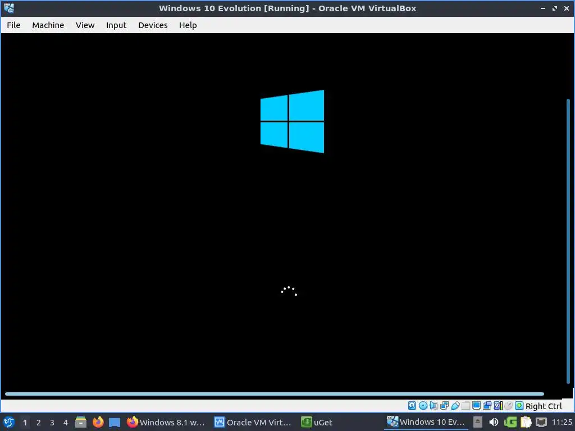Screen dimensions: 575x431
Task: Click the vertical scrollbar of the VM view
Action: 568,242
